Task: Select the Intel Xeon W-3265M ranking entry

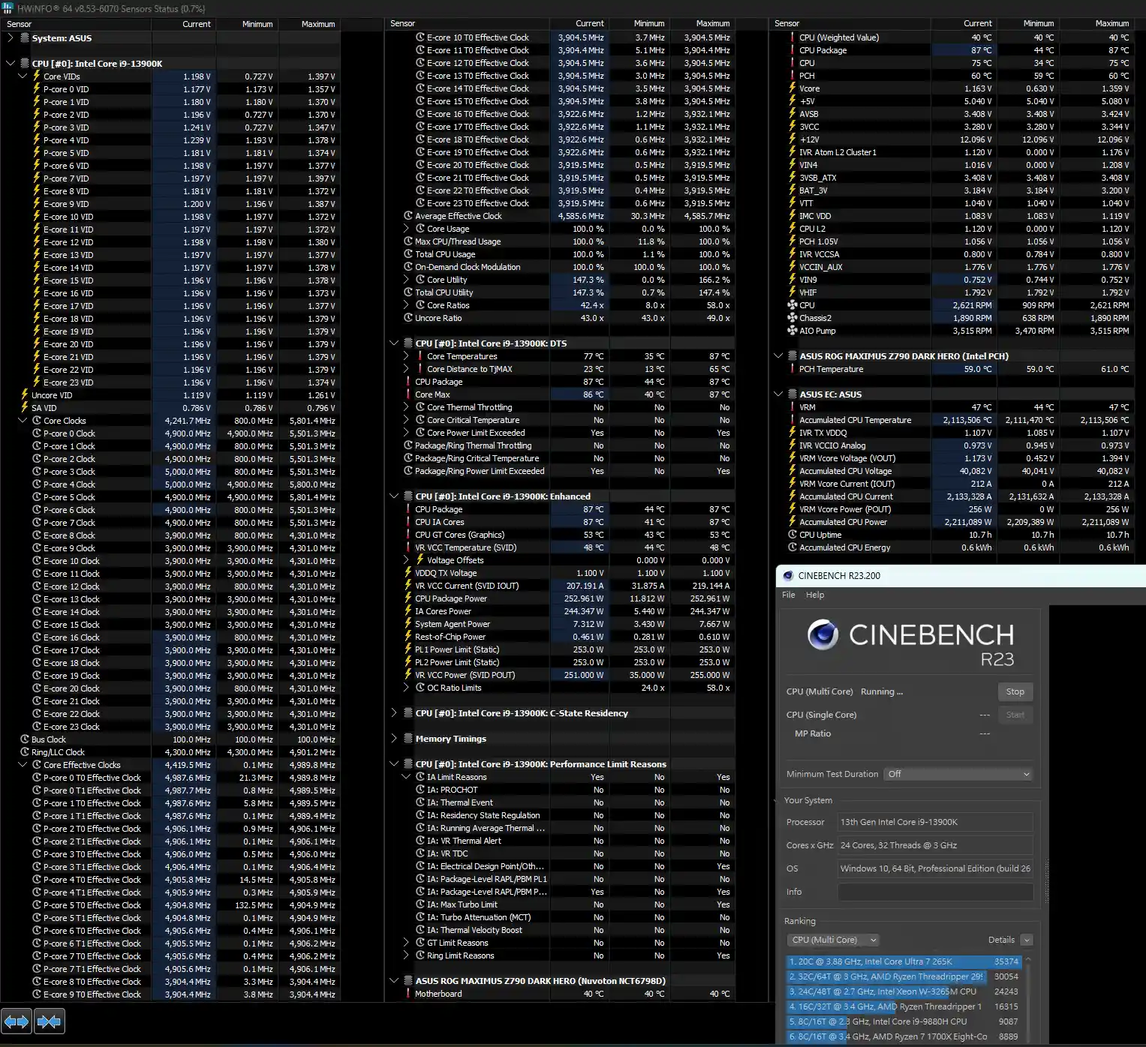Action: pyautogui.click(x=904, y=991)
